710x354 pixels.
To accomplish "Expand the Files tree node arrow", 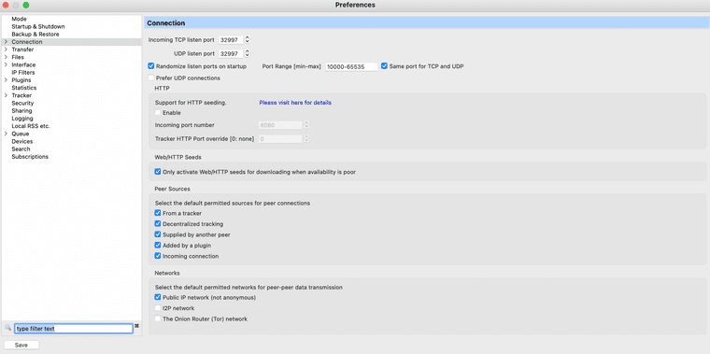I will point(6,57).
